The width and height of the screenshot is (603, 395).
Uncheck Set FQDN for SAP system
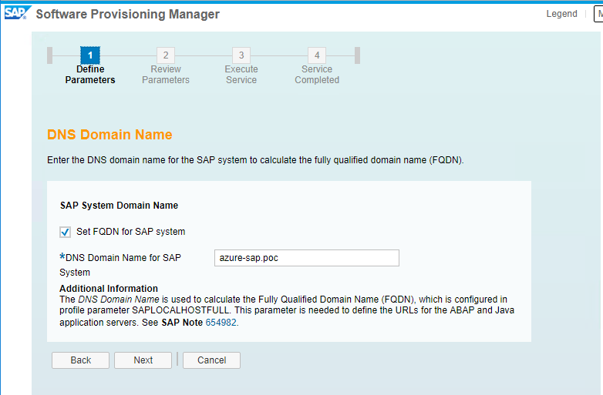[x=66, y=232]
